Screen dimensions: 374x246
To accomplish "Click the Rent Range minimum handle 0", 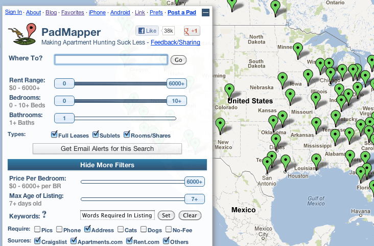I will coord(64,83).
